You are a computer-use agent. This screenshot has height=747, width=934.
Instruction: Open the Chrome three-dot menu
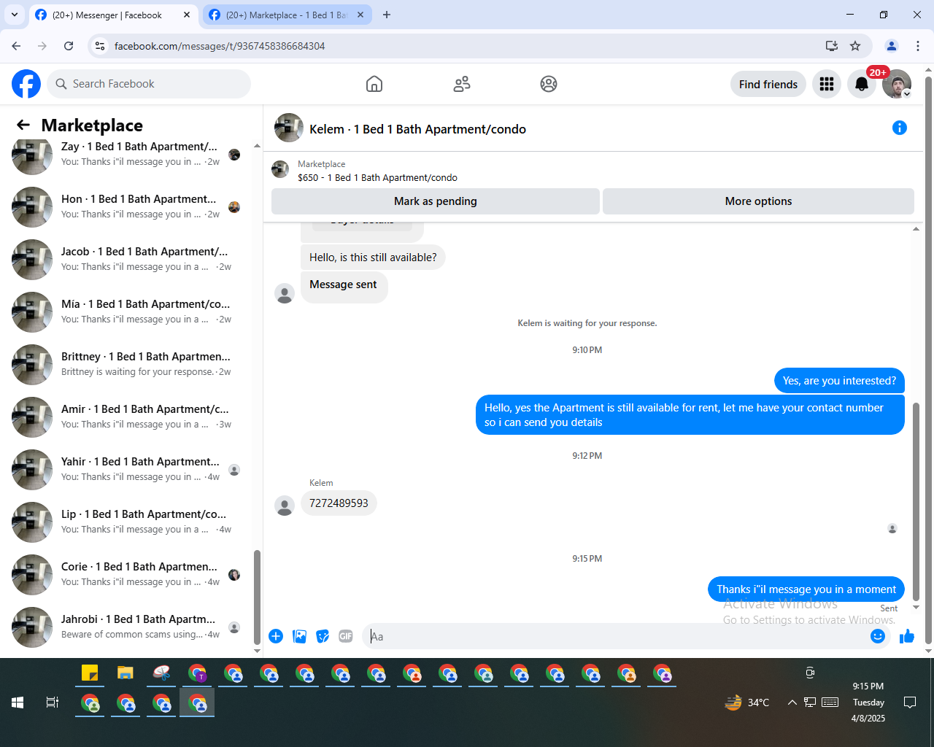pyautogui.click(x=918, y=46)
